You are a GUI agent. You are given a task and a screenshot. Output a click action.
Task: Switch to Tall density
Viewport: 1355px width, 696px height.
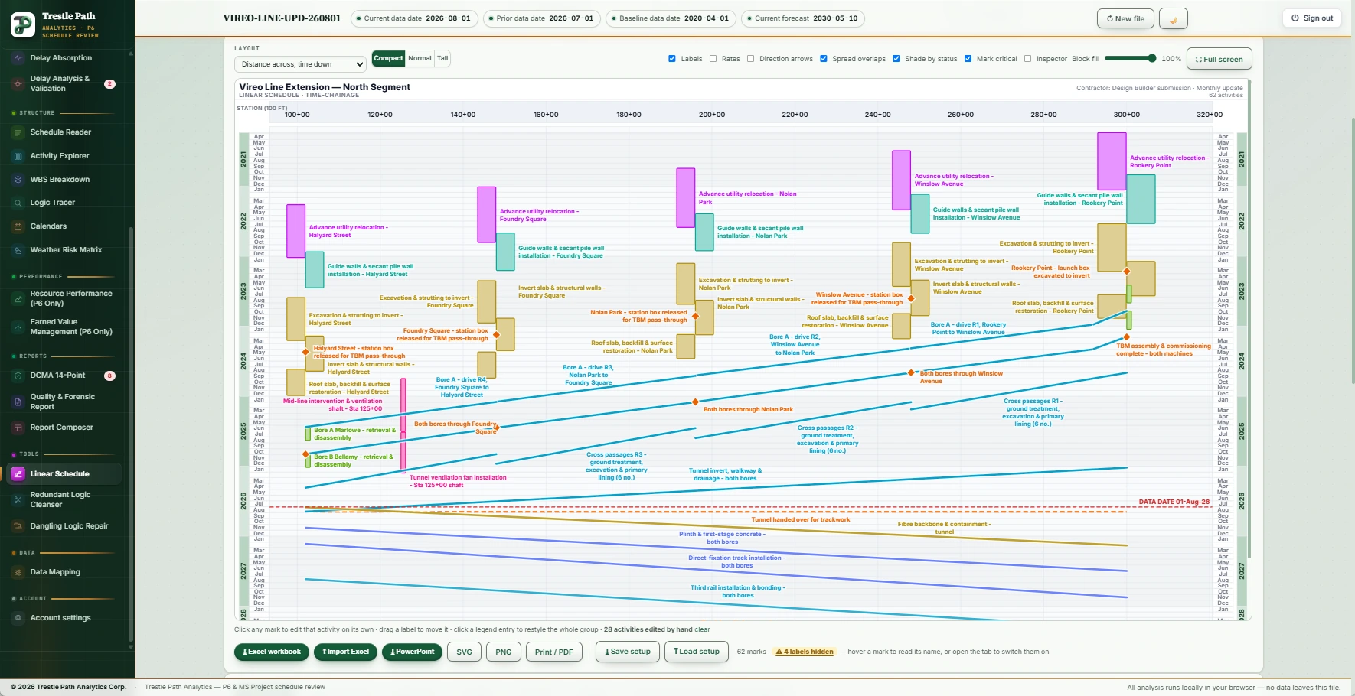point(442,58)
